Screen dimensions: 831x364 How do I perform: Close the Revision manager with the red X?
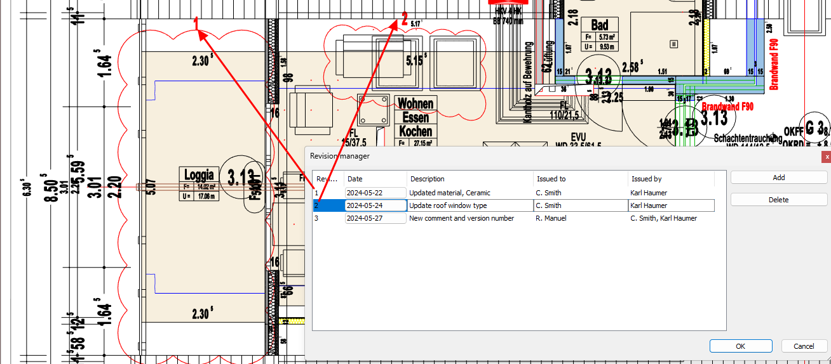click(x=826, y=156)
